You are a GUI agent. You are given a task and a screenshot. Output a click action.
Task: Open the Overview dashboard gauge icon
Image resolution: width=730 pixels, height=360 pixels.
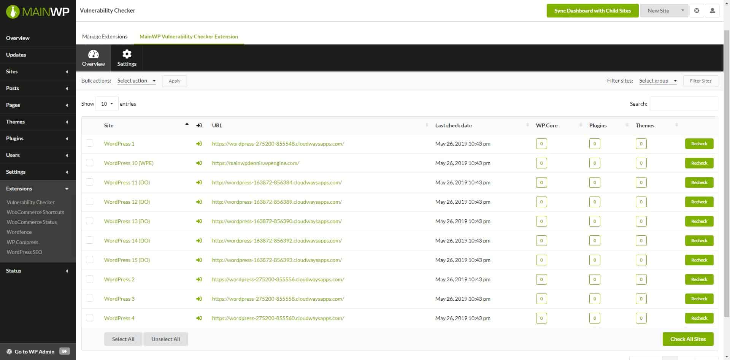pyautogui.click(x=93, y=54)
